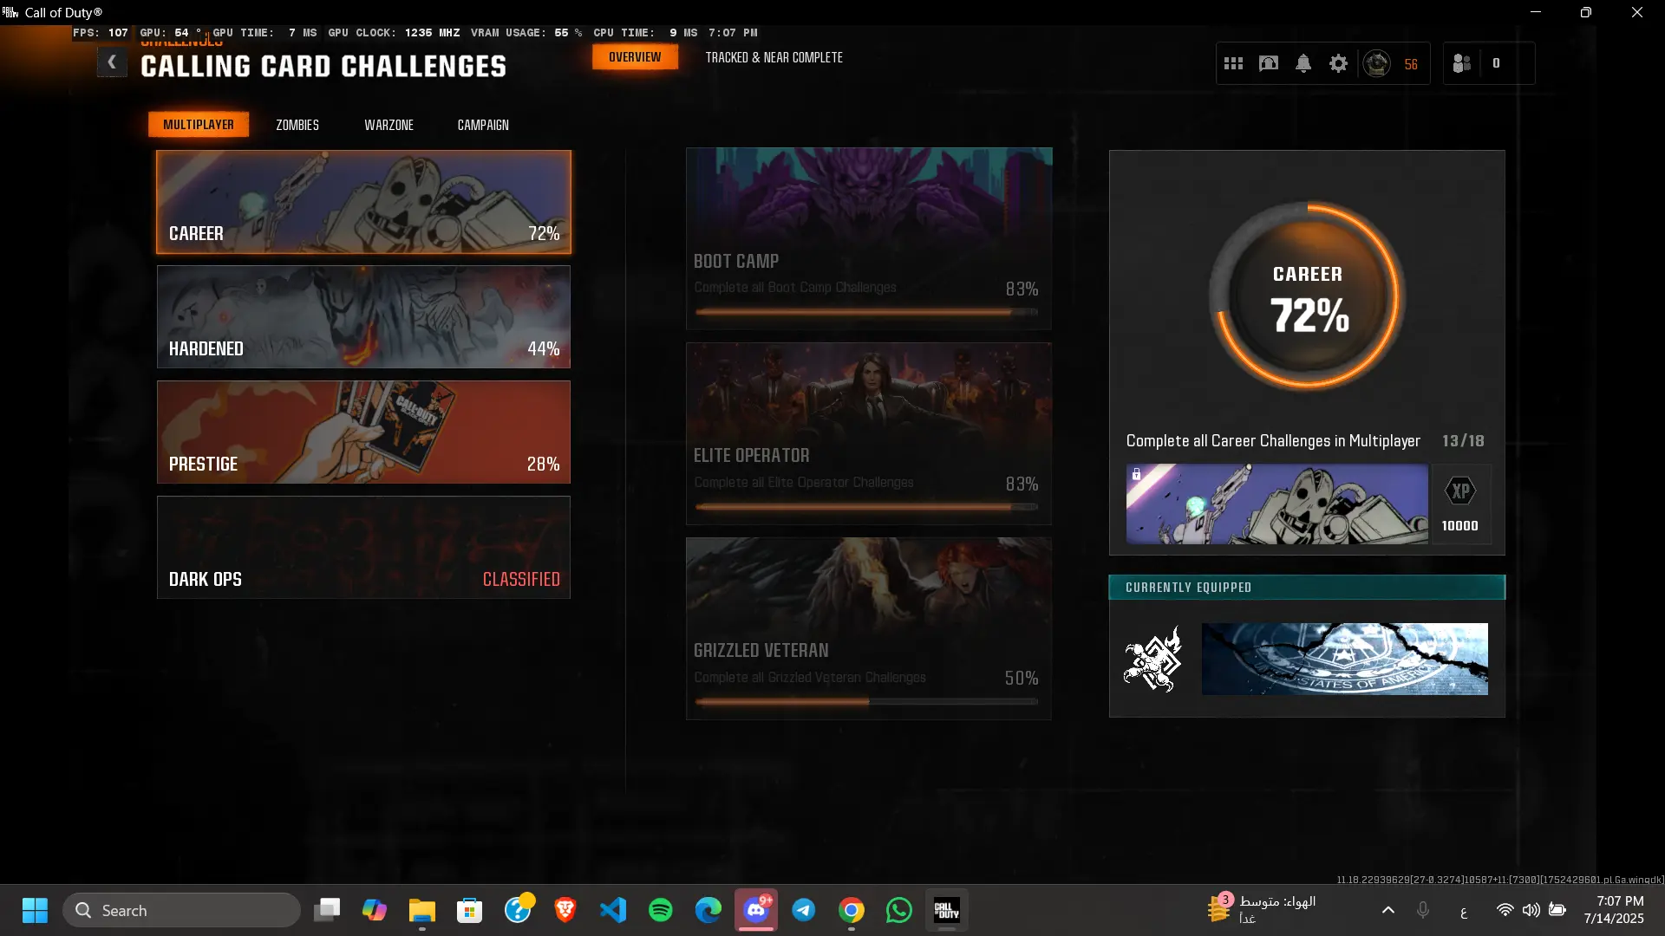Open the social friends icon

click(x=1462, y=63)
